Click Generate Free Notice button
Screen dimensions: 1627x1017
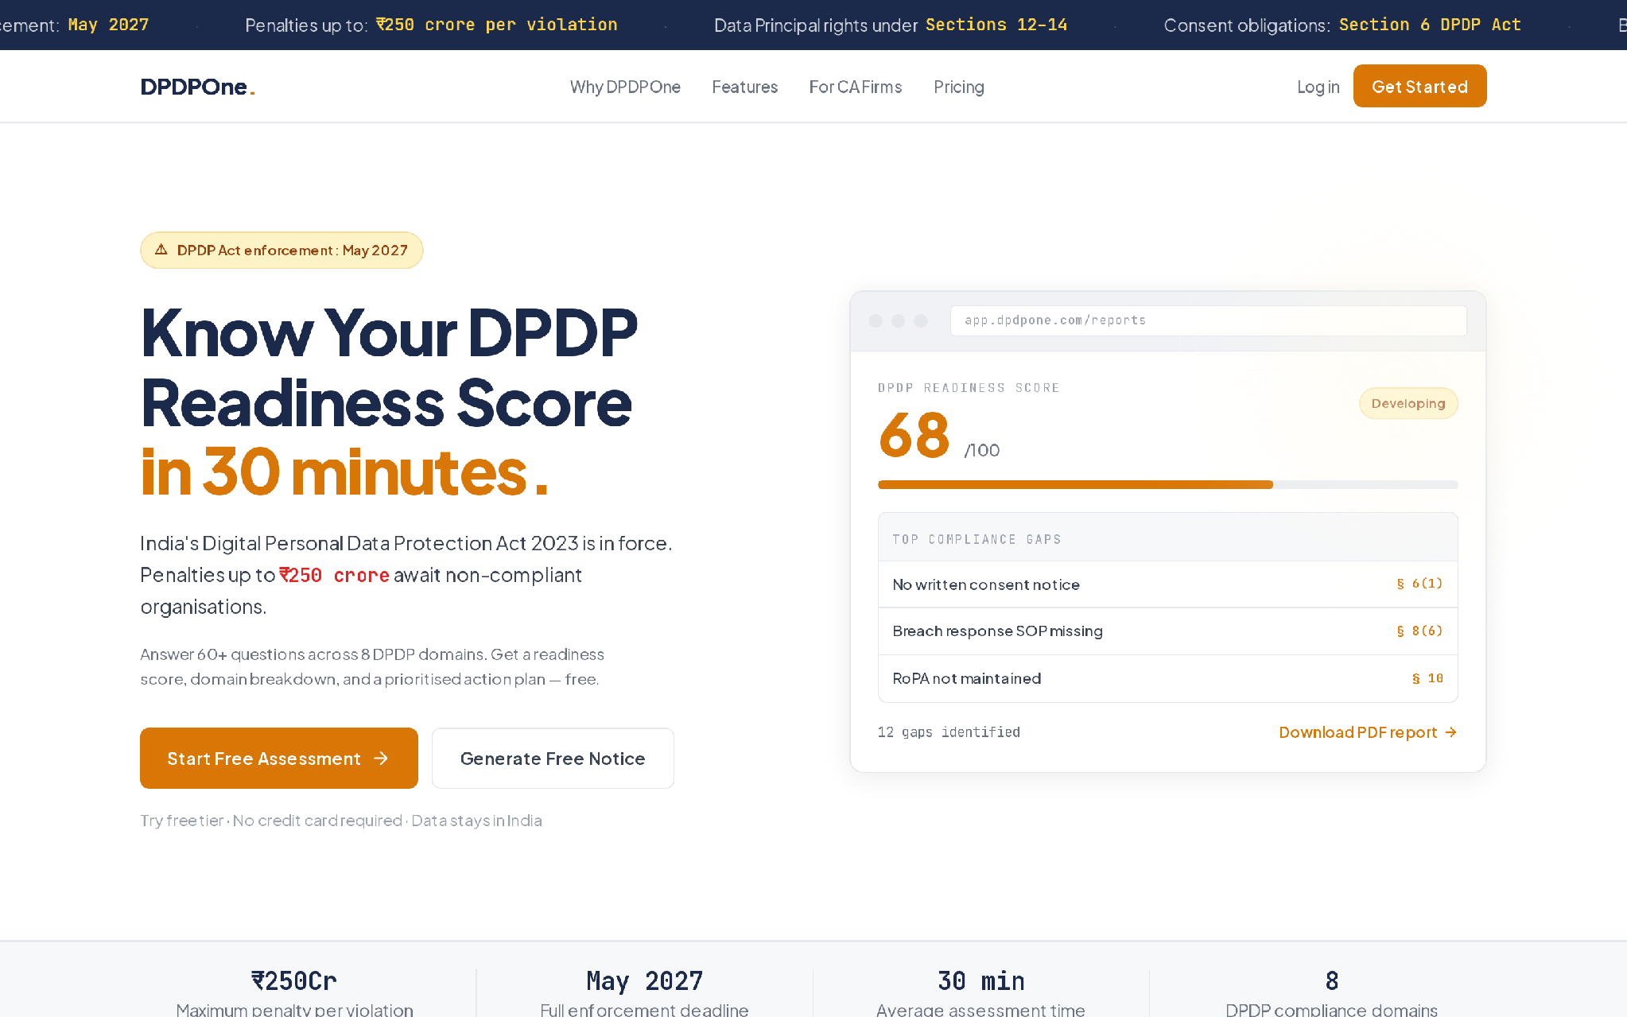(x=553, y=759)
